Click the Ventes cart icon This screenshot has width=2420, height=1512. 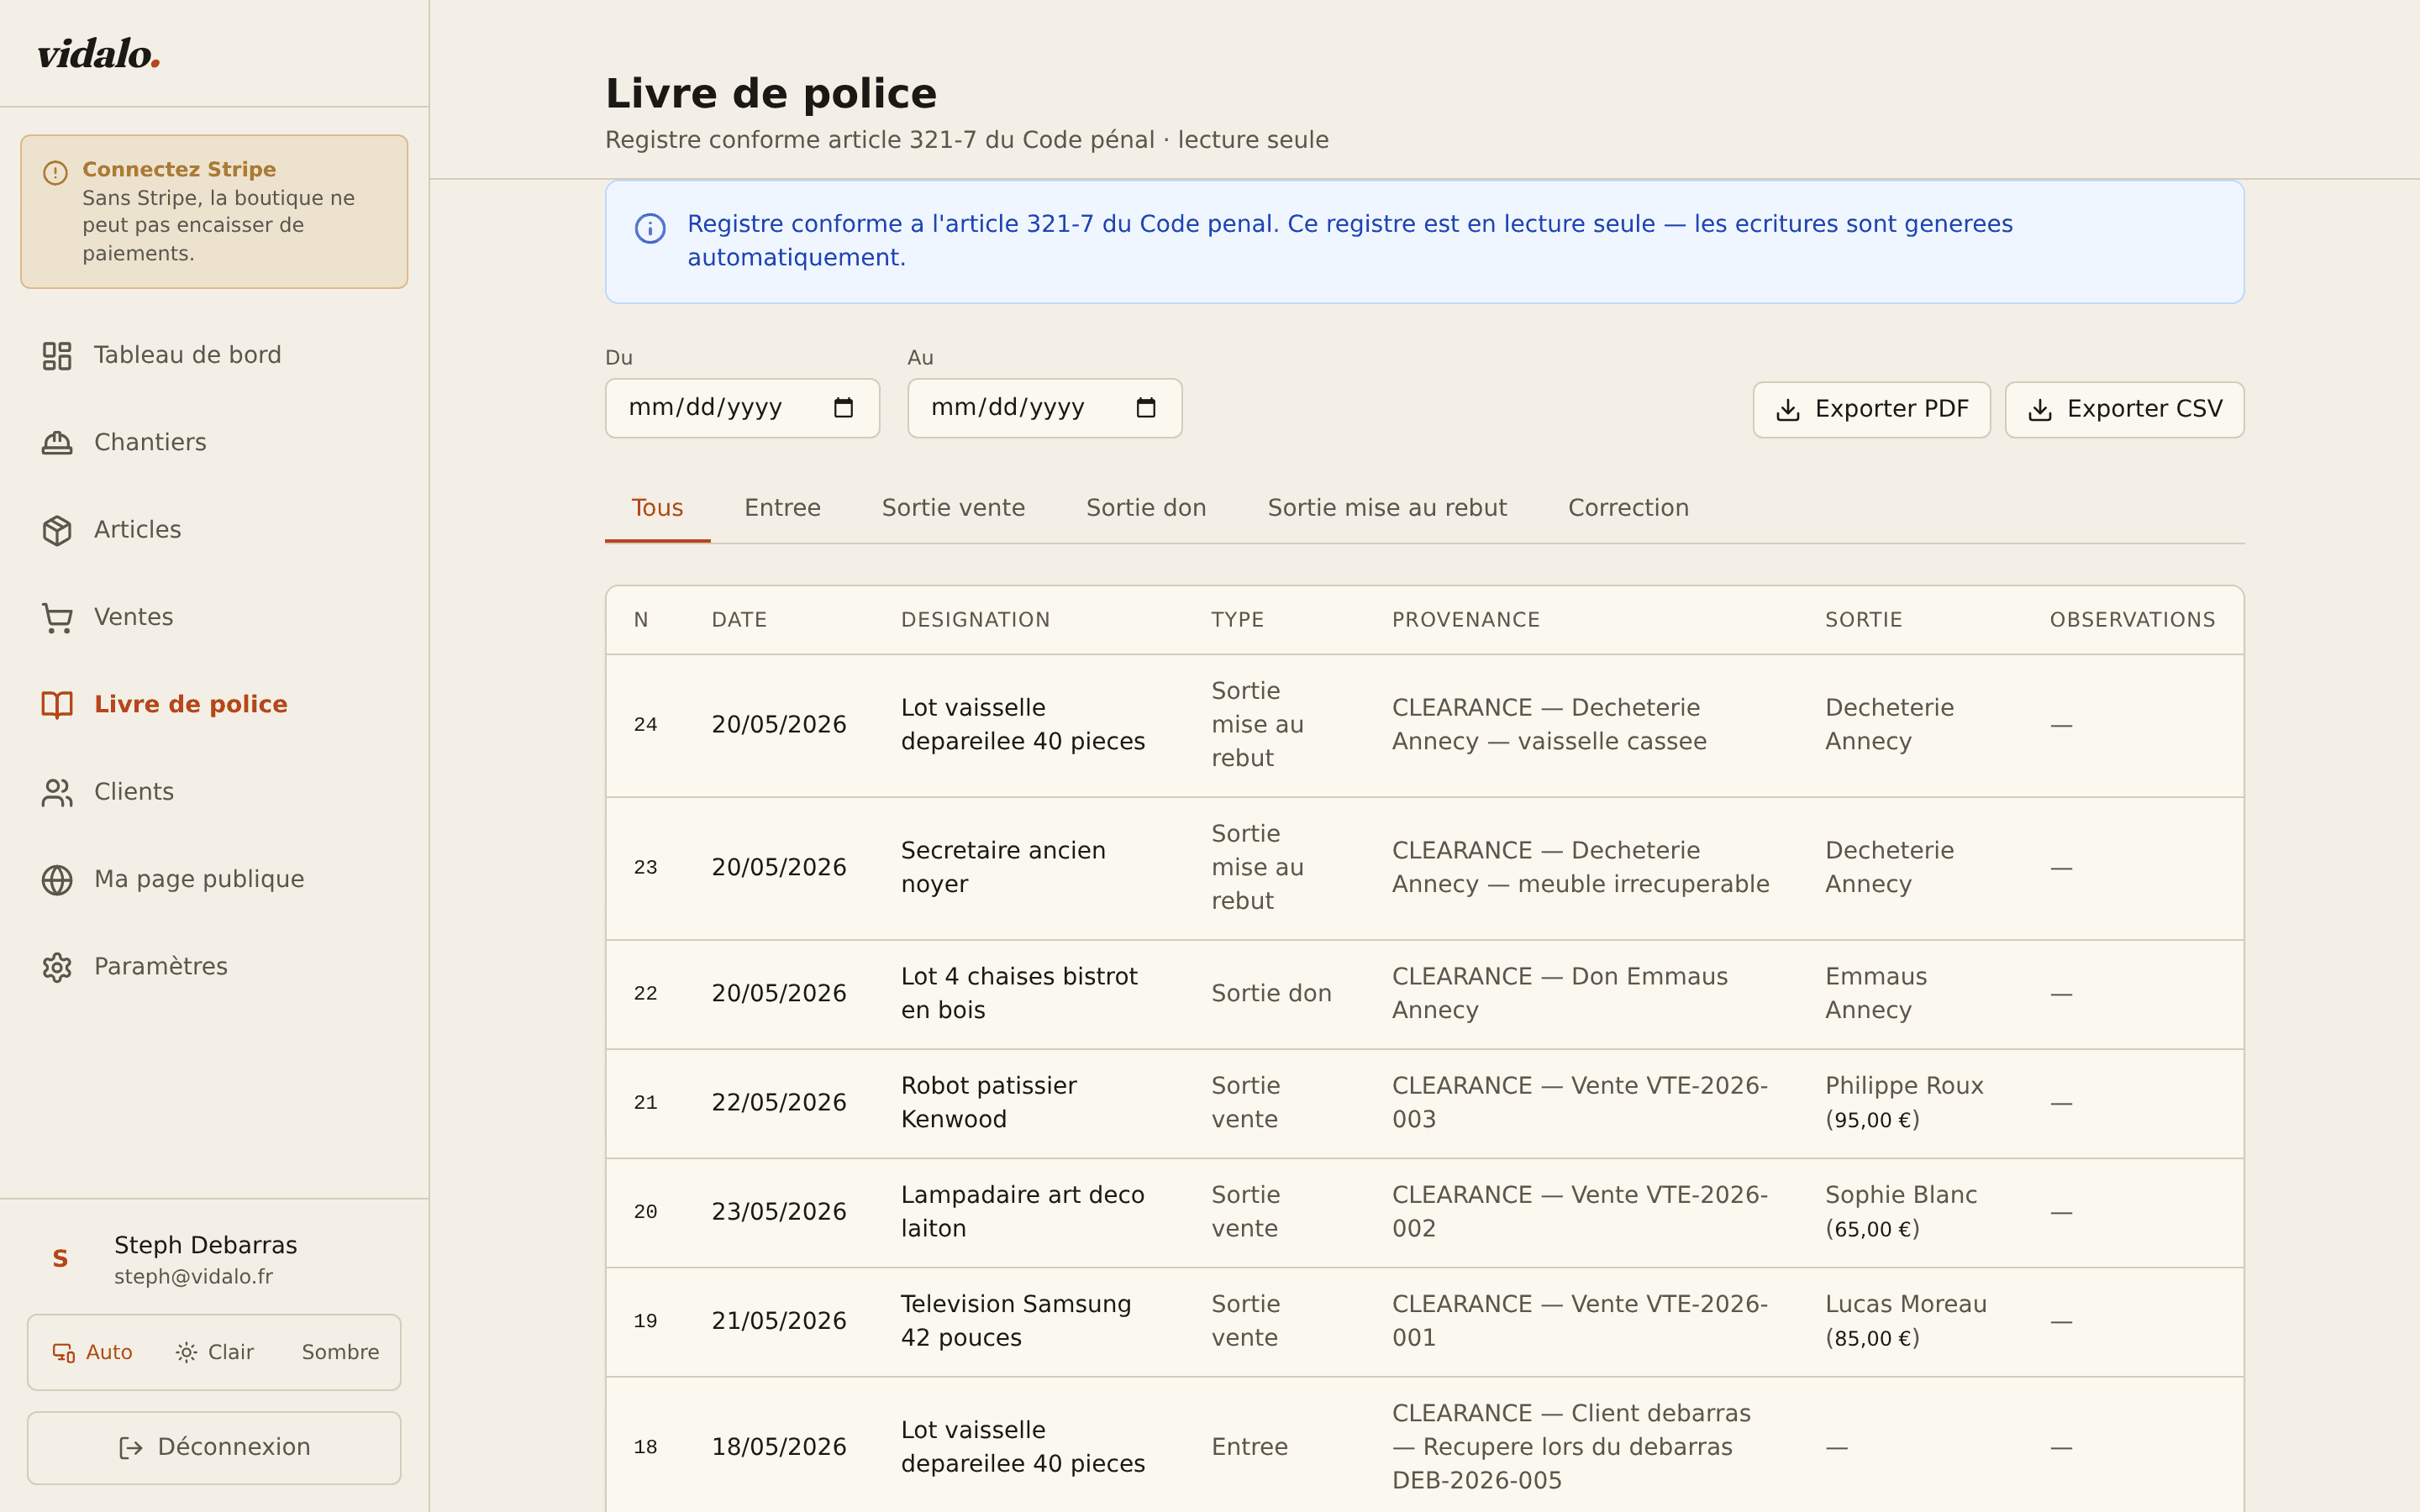[x=57, y=617]
